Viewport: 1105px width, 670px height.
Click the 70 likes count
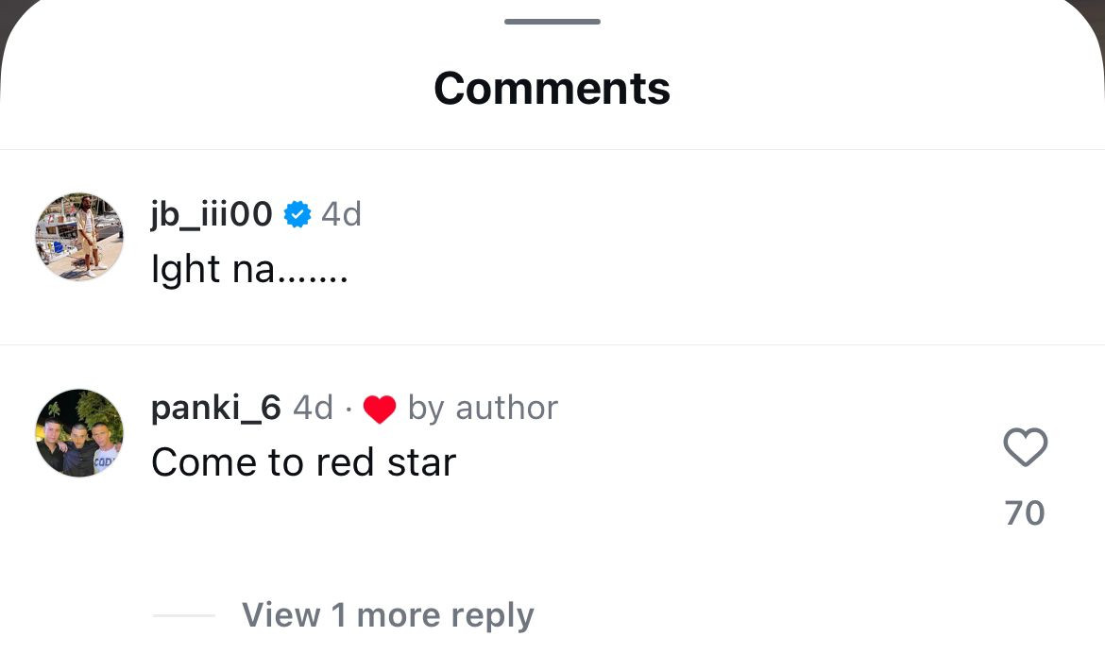[x=1025, y=513]
